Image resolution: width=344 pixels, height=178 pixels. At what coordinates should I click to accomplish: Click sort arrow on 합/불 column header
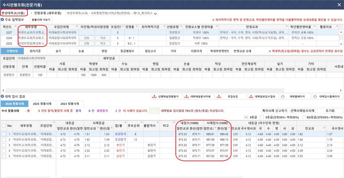(x=126, y=122)
